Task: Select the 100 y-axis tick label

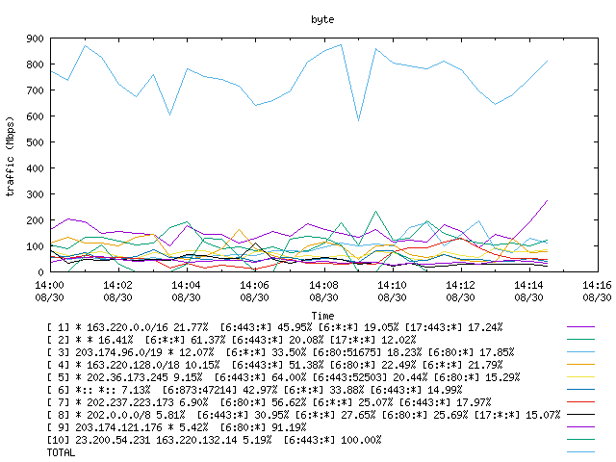Action: coord(35,246)
